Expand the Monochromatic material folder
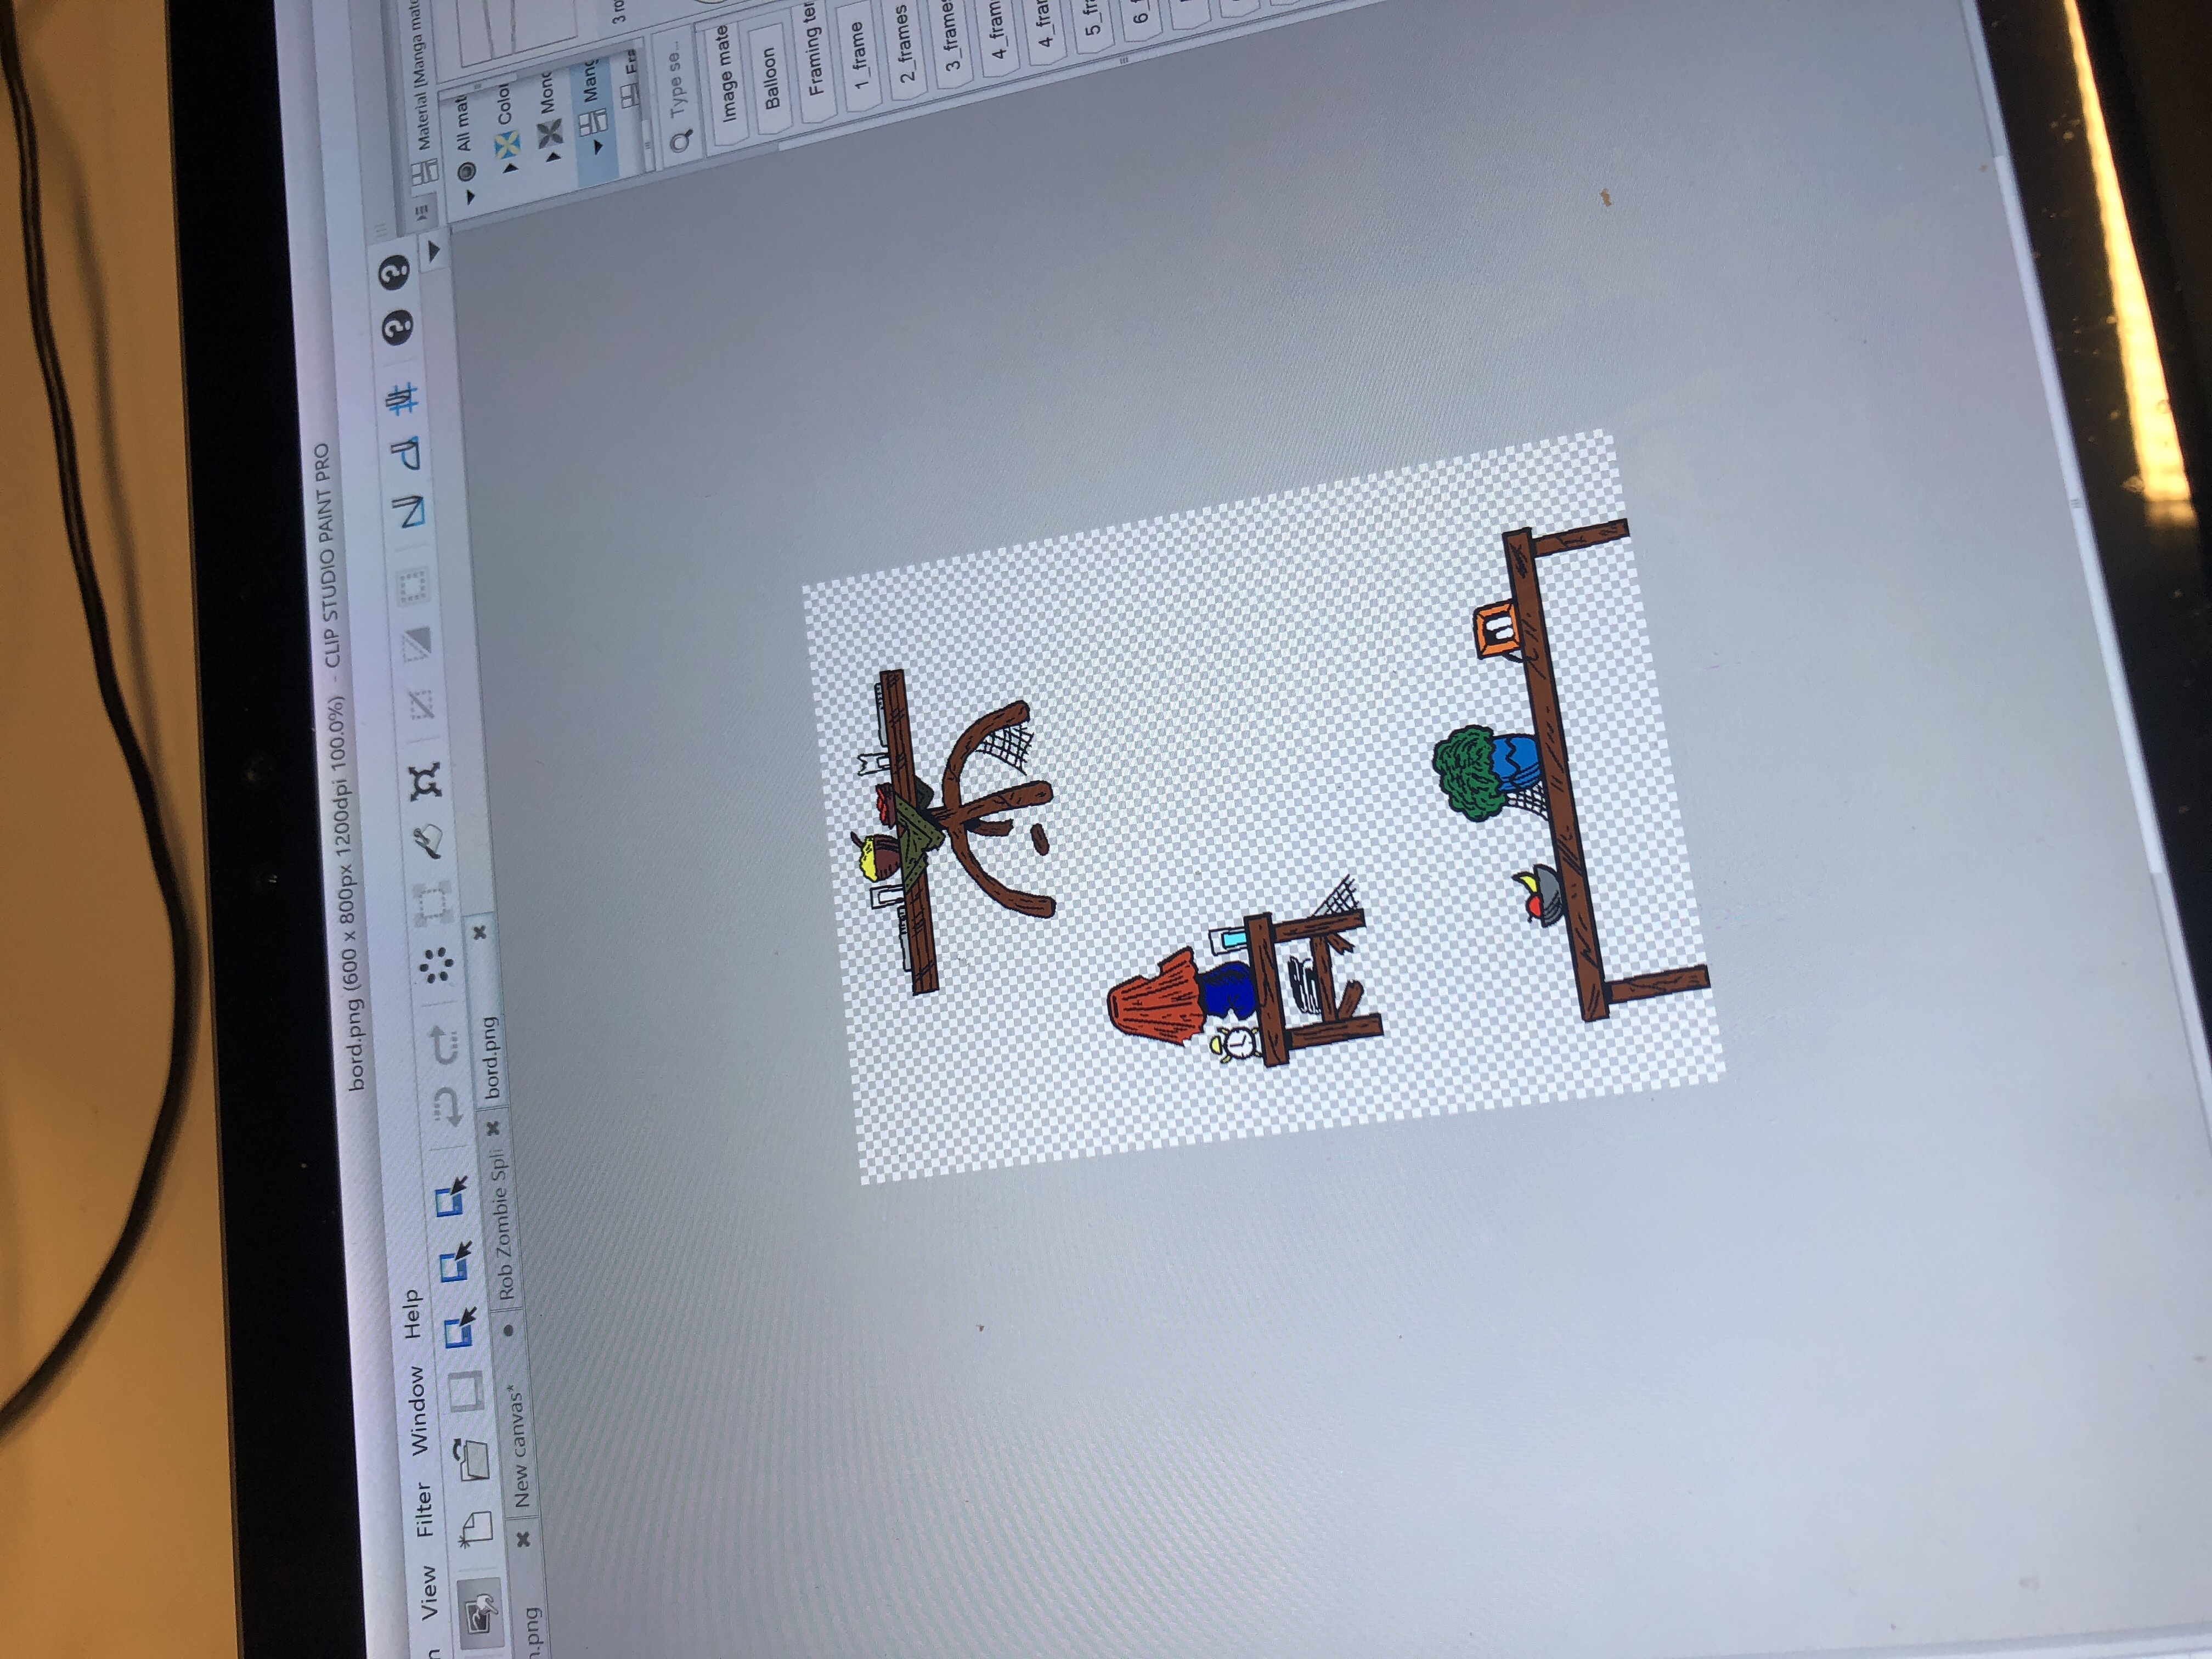 coord(555,157)
